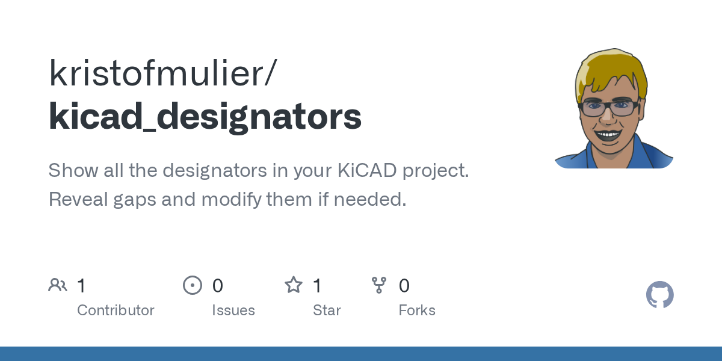Click the star count number above Star
Image resolution: width=722 pixels, height=361 pixels.
point(317,286)
